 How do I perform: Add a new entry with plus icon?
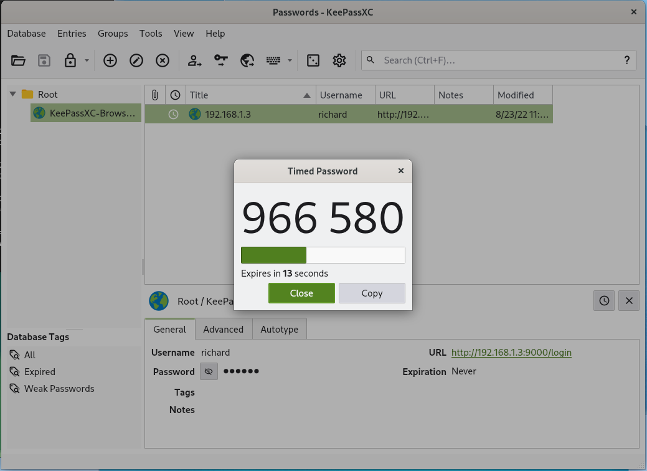(110, 60)
